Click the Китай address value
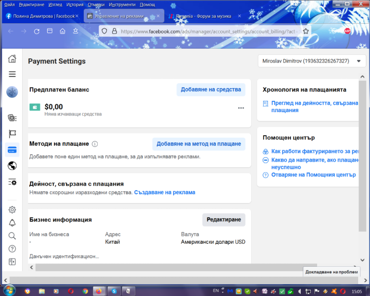Image resolution: width=370 pixels, height=296 pixels. pyautogui.click(x=112, y=242)
